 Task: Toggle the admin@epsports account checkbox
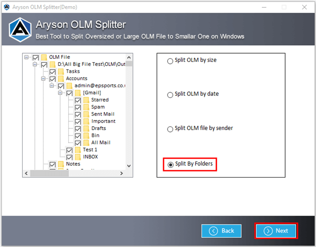point(61,86)
